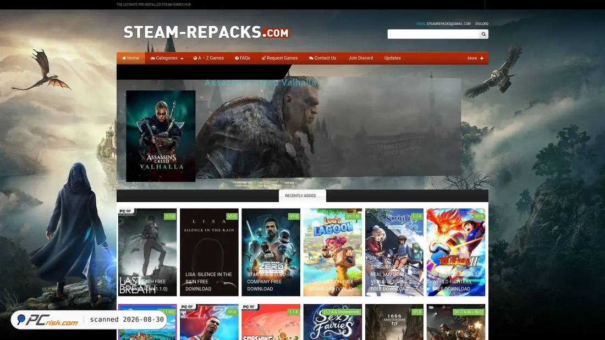Screen dimensions: 605x340
Task: Click the Categories gamepad icon
Action: click(153, 58)
